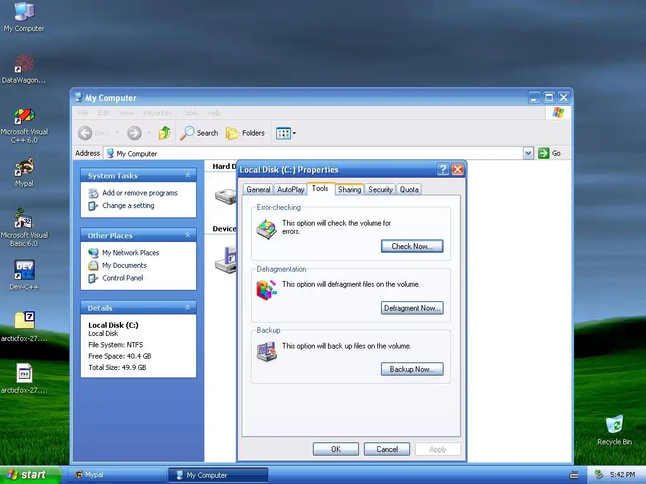Viewport: 646px width, 484px height.
Task: Open My Documents link
Action: 124,265
